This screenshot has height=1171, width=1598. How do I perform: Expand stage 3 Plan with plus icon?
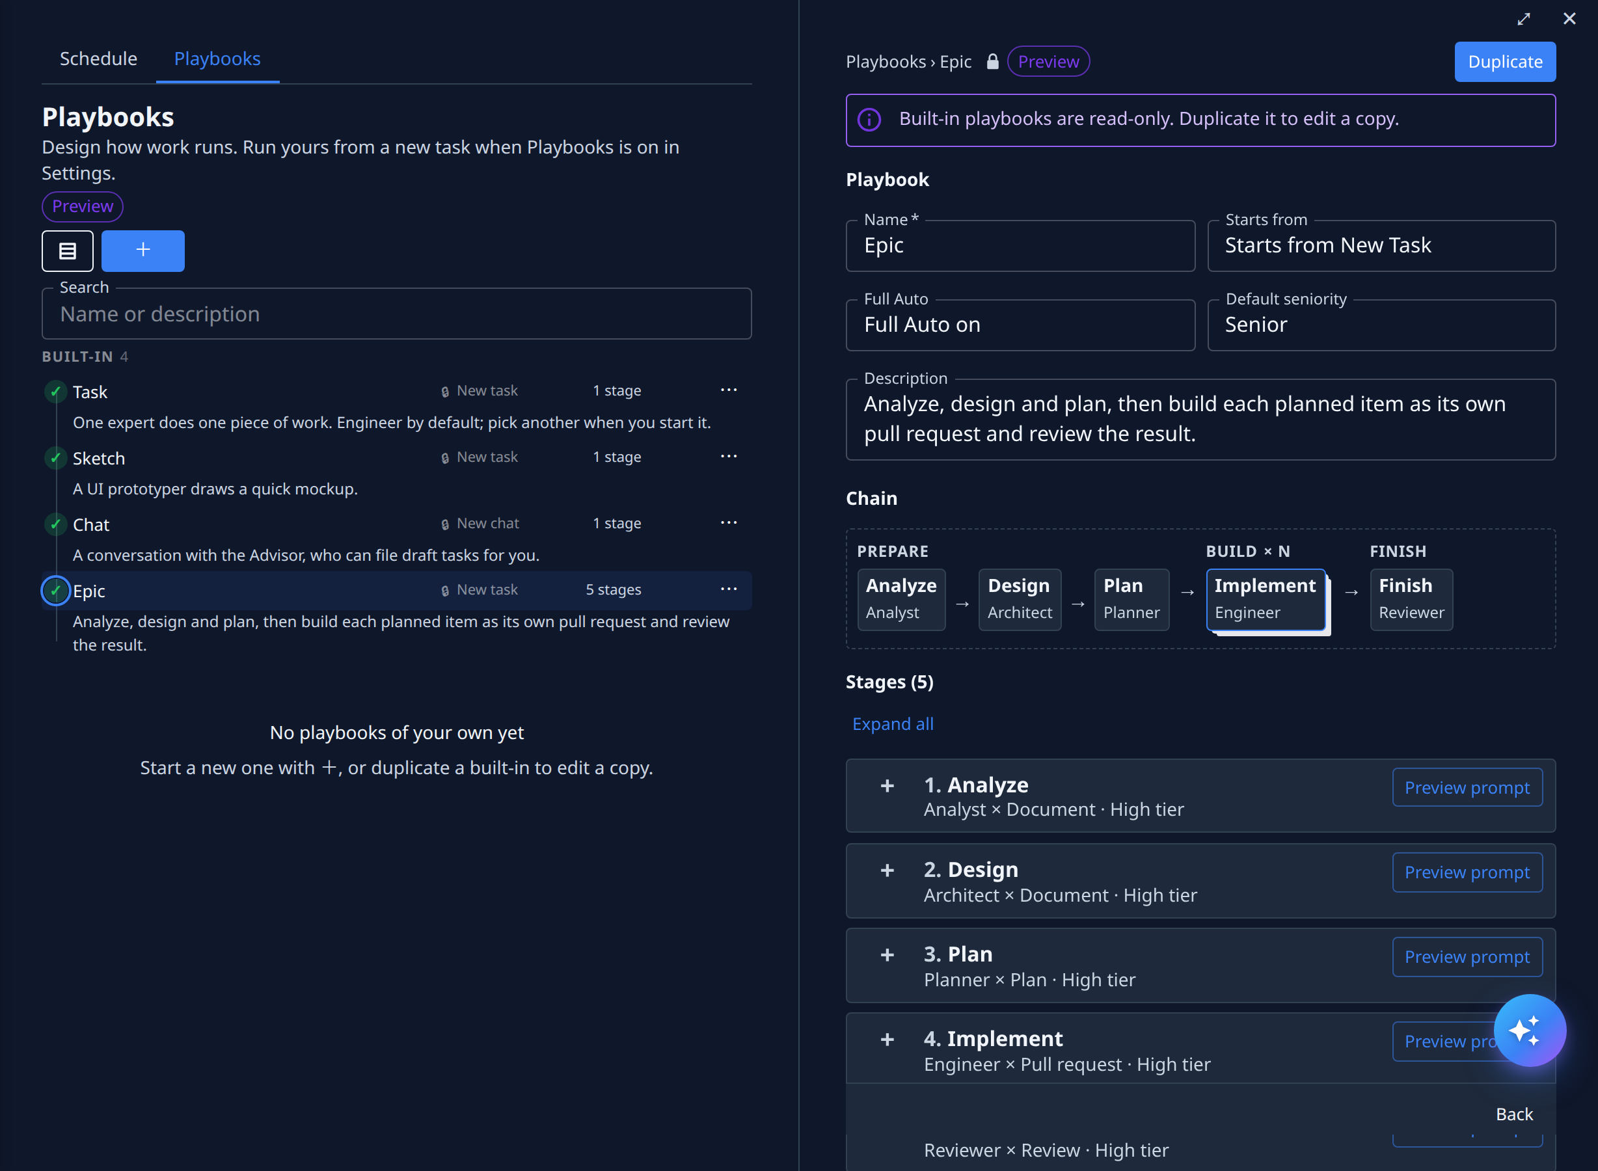click(x=887, y=955)
